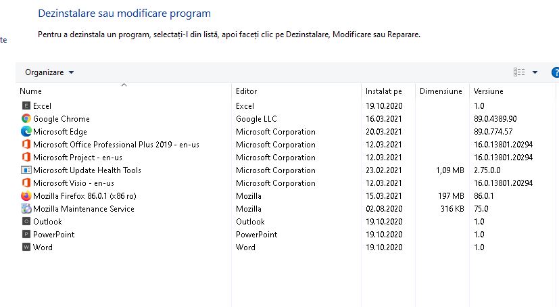Click the Google Chrome icon

point(26,119)
